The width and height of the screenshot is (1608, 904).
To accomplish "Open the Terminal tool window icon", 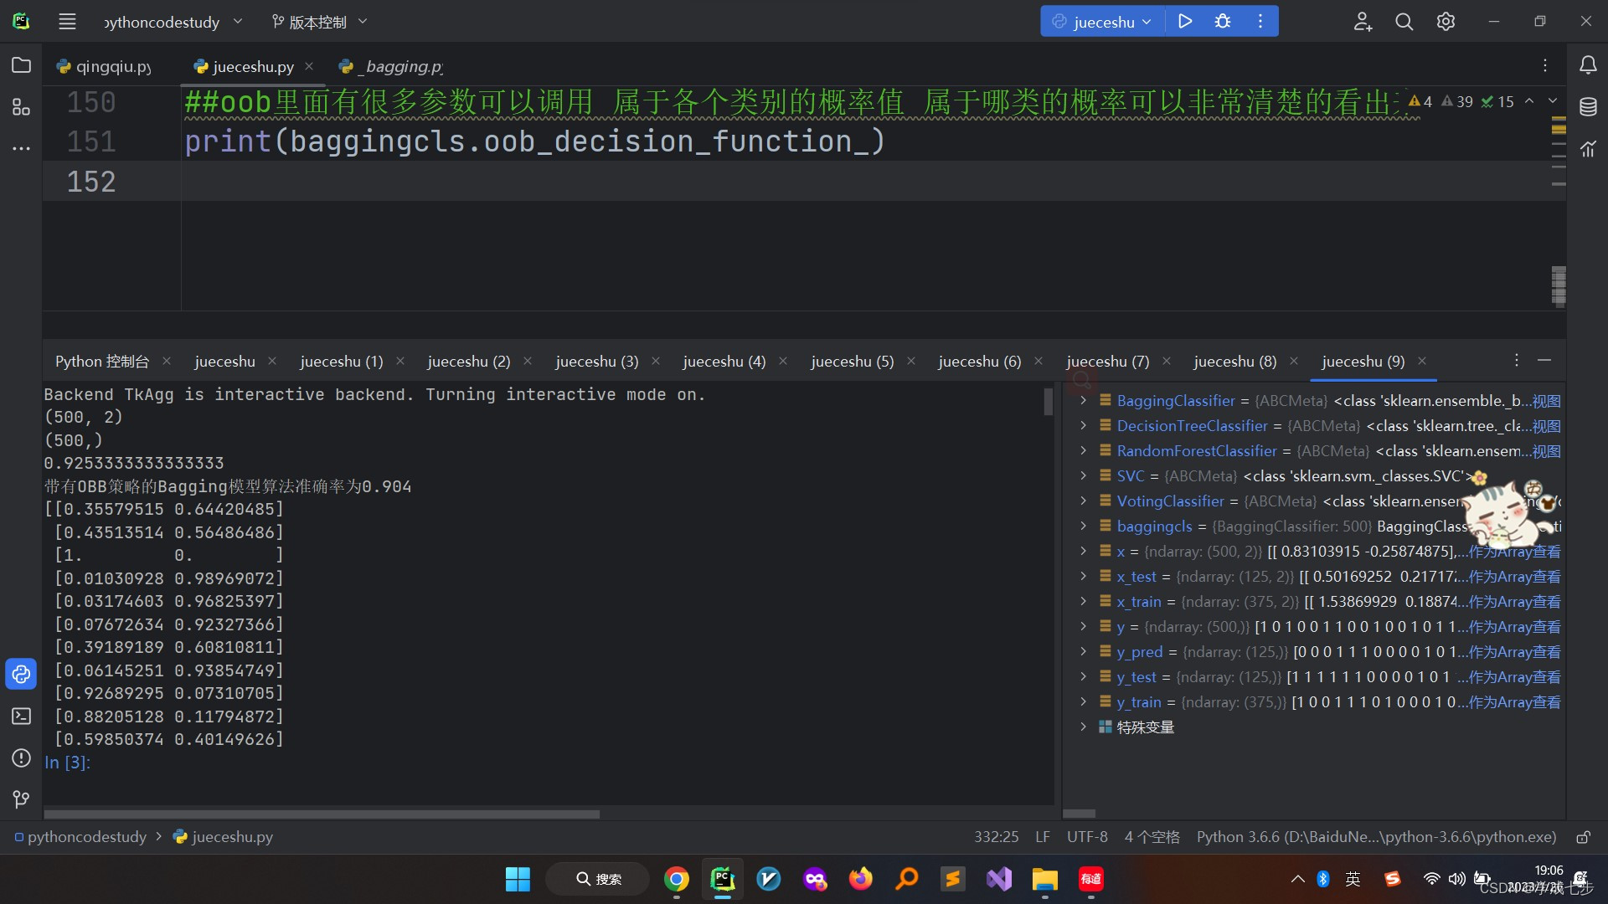I will (21, 717).
